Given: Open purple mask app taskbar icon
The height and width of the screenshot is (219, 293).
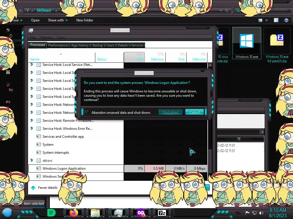Looking at the screenshot, I should [141, 213].
